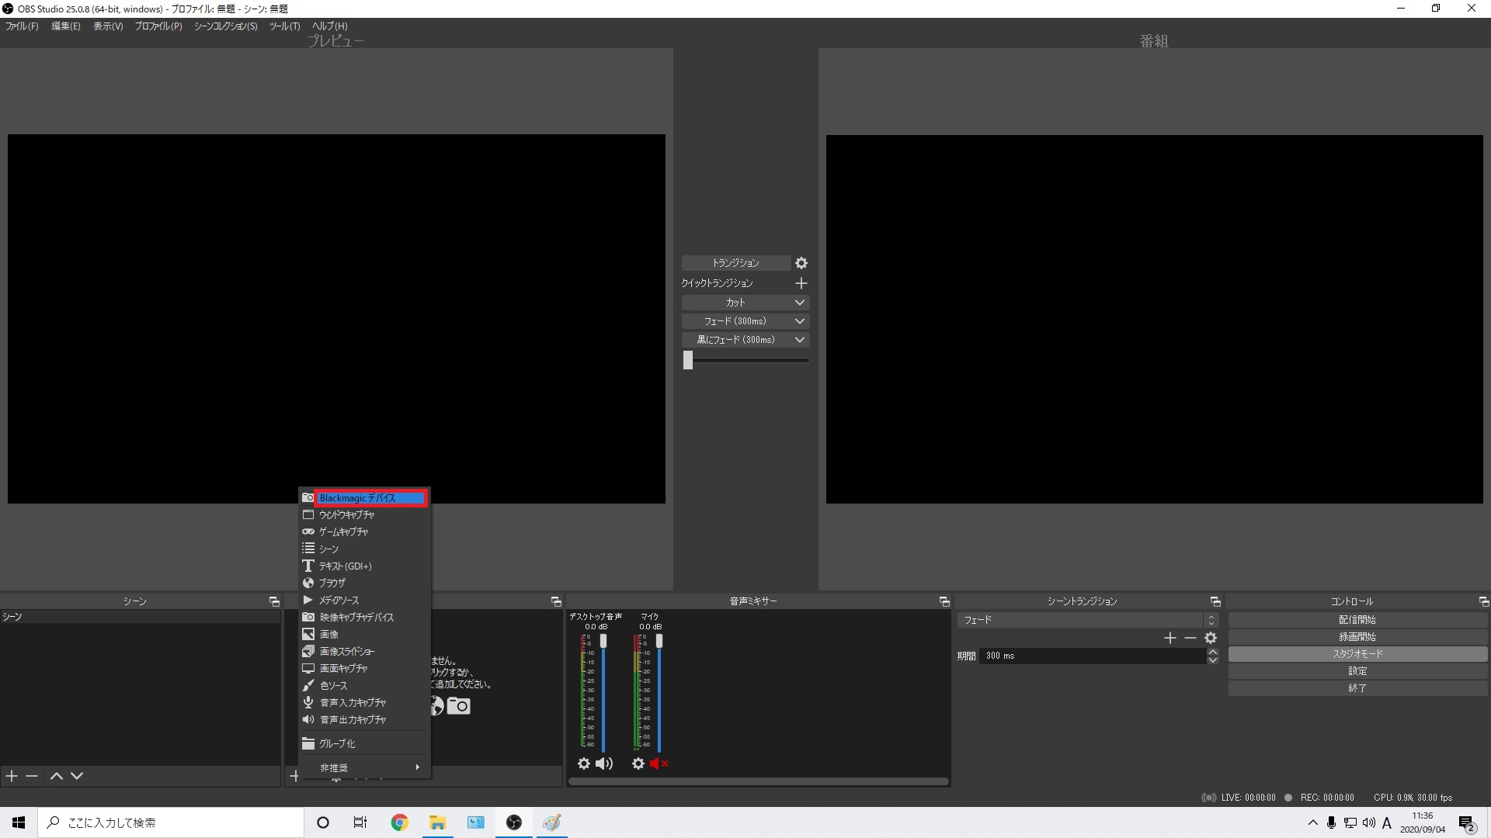Image resolution: width=1491 pixels, height=838 pixels.
Task: Click the 画面キャプチャ monitor icon
Action: tap(308, 668)
